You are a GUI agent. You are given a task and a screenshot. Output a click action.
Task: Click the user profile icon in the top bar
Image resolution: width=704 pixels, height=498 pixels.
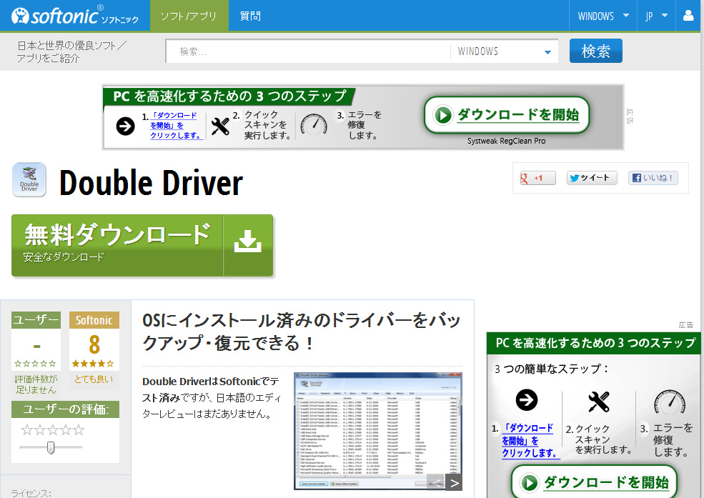coord(687,14)
